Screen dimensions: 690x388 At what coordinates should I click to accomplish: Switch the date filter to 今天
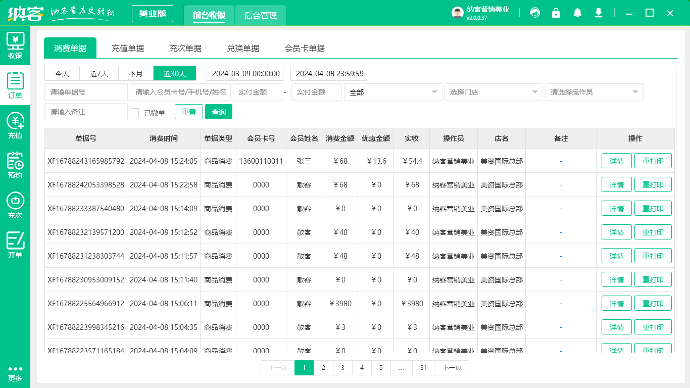[x=62, y=73]
